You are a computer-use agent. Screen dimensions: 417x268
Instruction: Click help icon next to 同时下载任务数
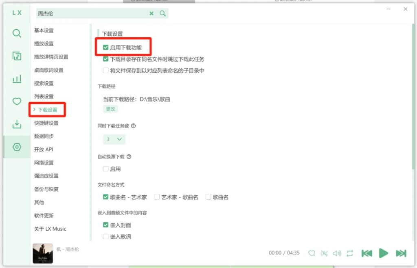[134, 126]
